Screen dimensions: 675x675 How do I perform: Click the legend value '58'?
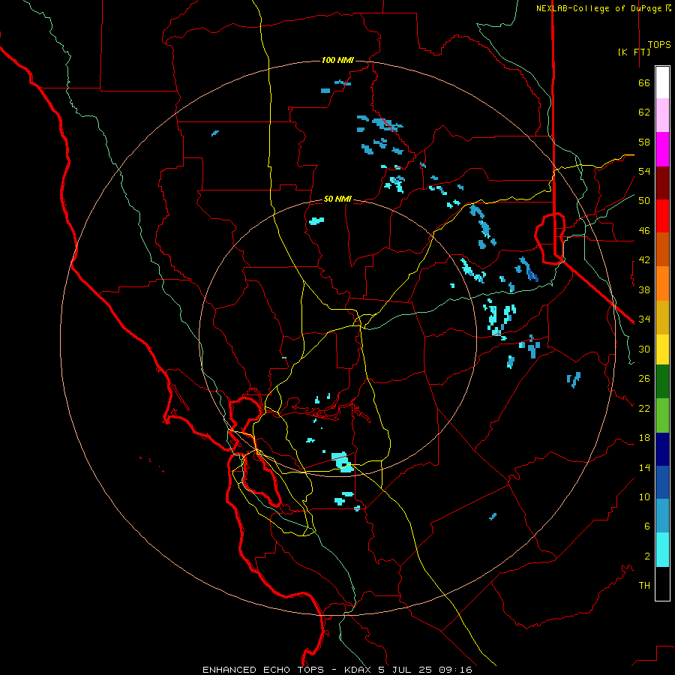coord(644,142)
